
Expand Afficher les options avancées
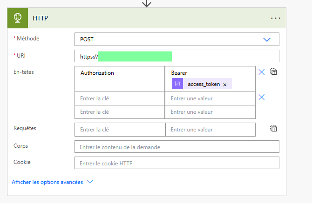pyautogui.click(x=52, y=182)
